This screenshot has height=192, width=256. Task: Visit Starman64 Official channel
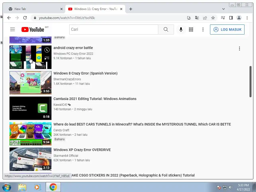click(x=66, y=155)
